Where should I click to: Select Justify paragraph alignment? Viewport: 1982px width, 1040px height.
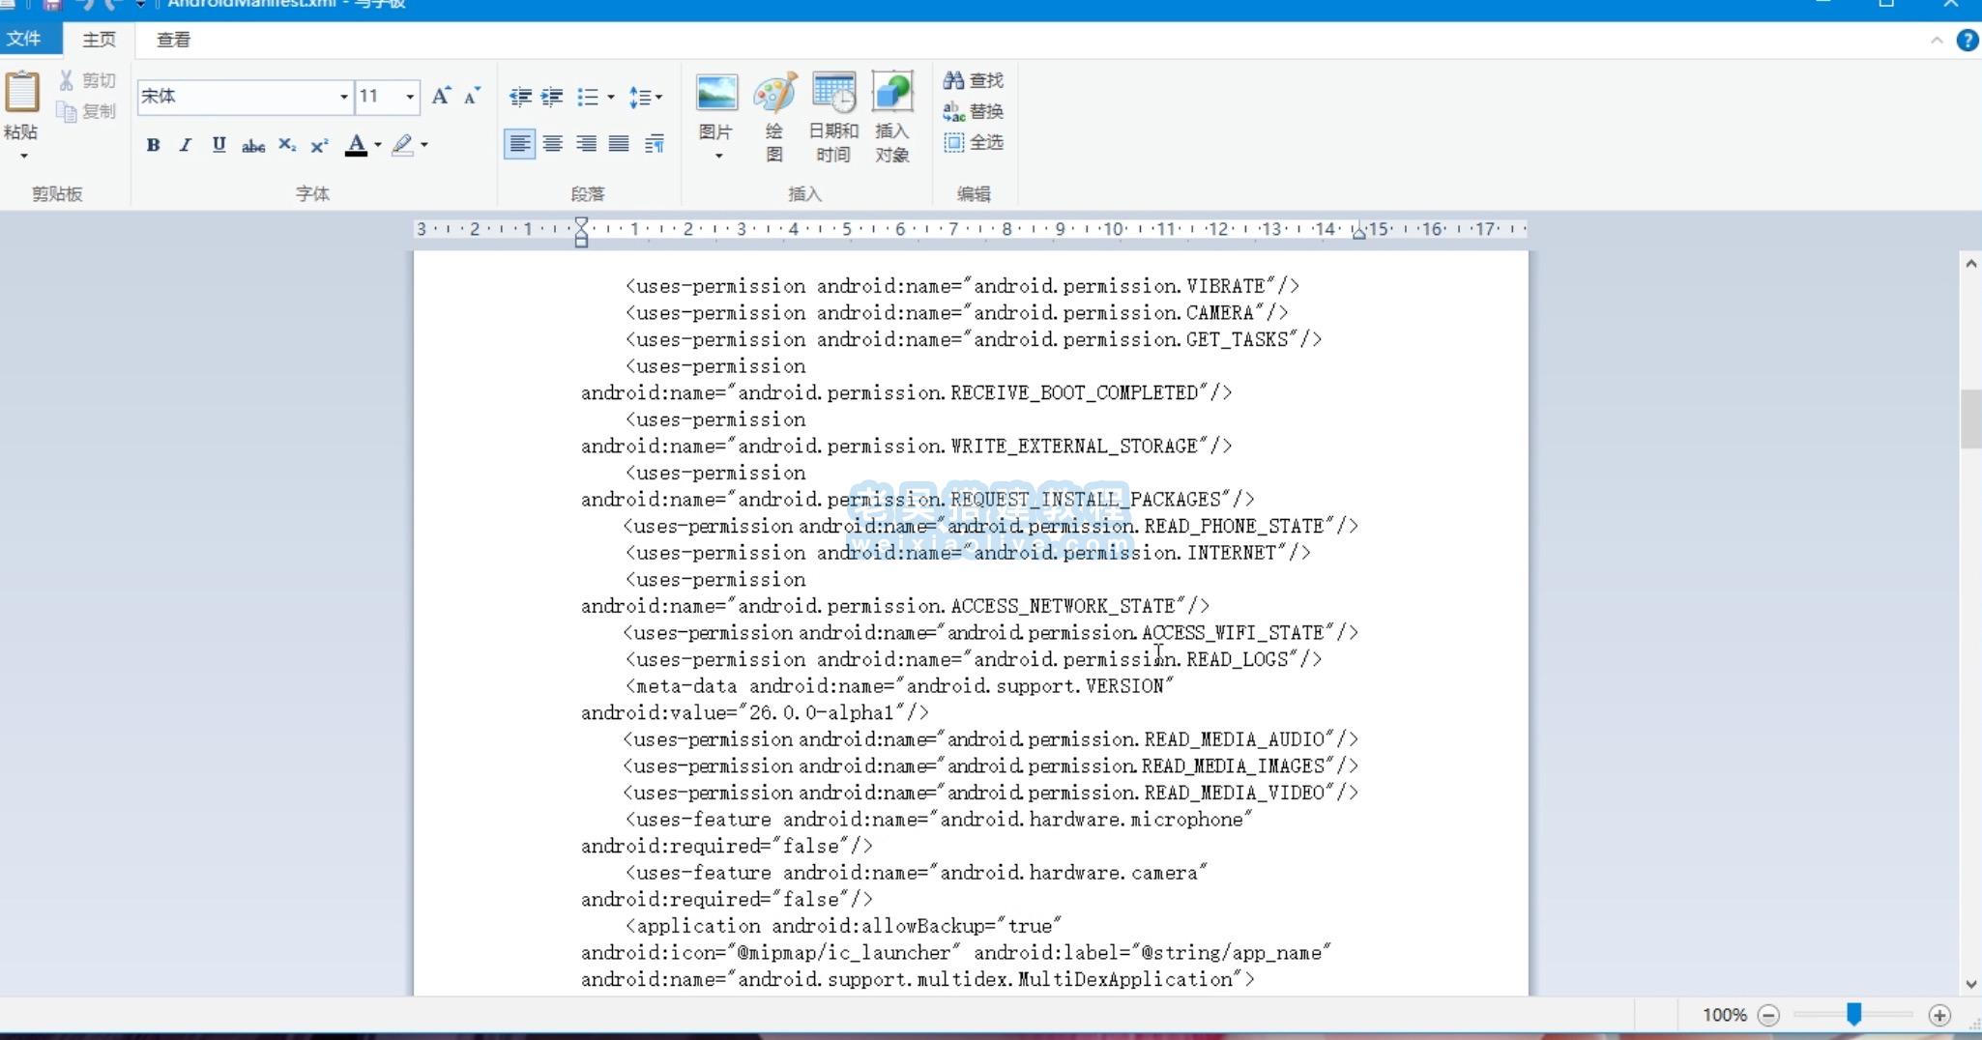coord(619,144)
